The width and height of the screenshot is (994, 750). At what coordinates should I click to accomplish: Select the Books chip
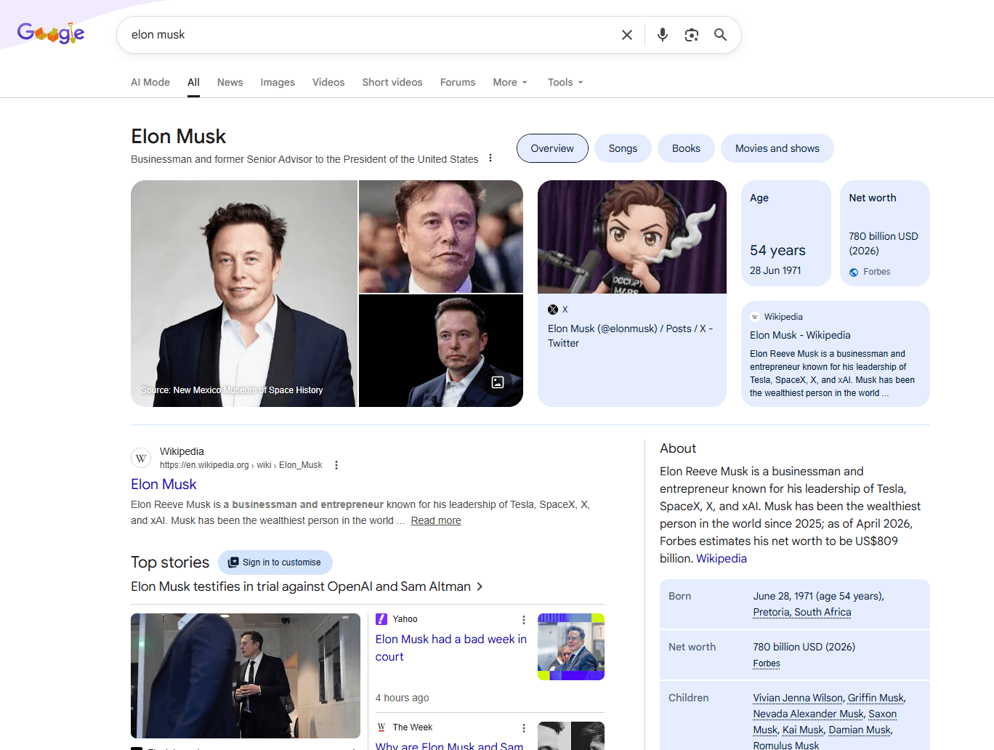686,148
